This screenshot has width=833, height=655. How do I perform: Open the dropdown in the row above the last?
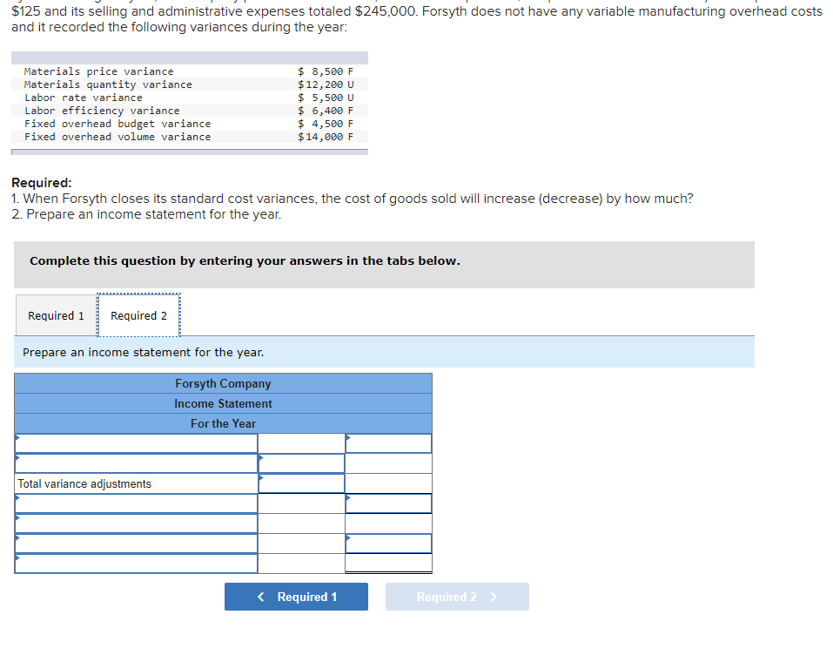pyautogui.click(x=135, y=543)
